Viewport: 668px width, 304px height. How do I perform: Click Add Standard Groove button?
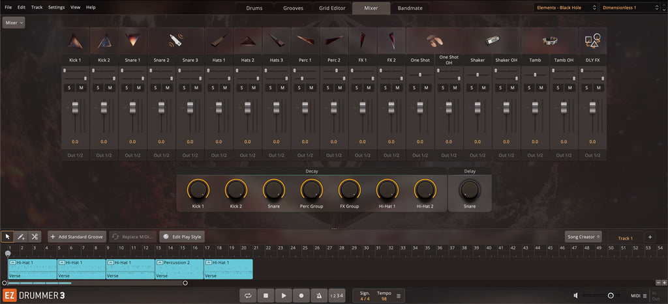(x=77, y=237)
